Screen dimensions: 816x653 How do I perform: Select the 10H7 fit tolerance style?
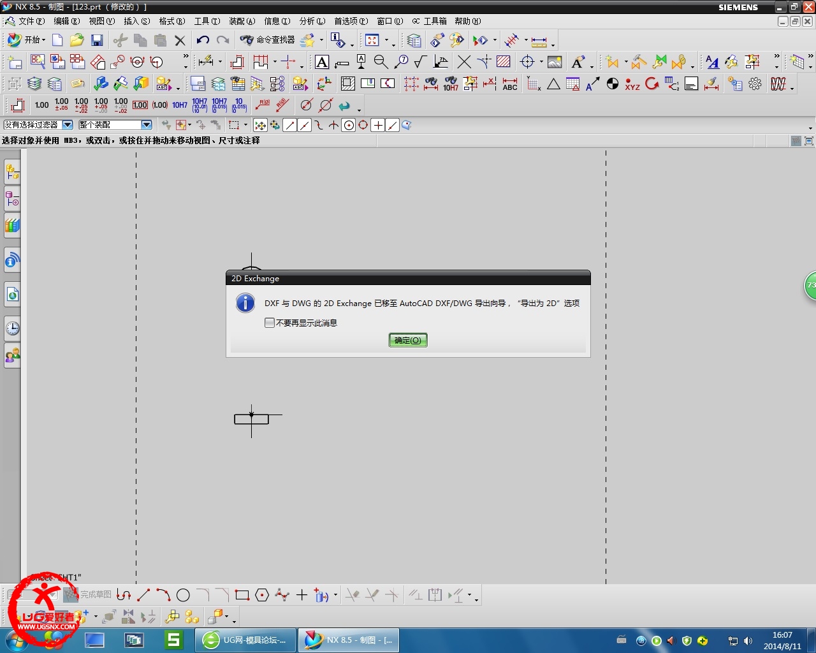[180, 105]
